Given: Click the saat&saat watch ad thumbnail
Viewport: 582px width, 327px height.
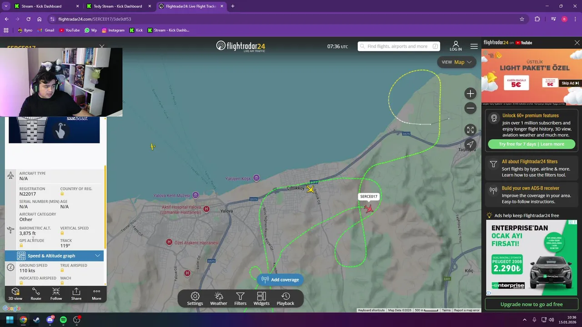Looking at the screenshot, I should [x=54, y=130].
